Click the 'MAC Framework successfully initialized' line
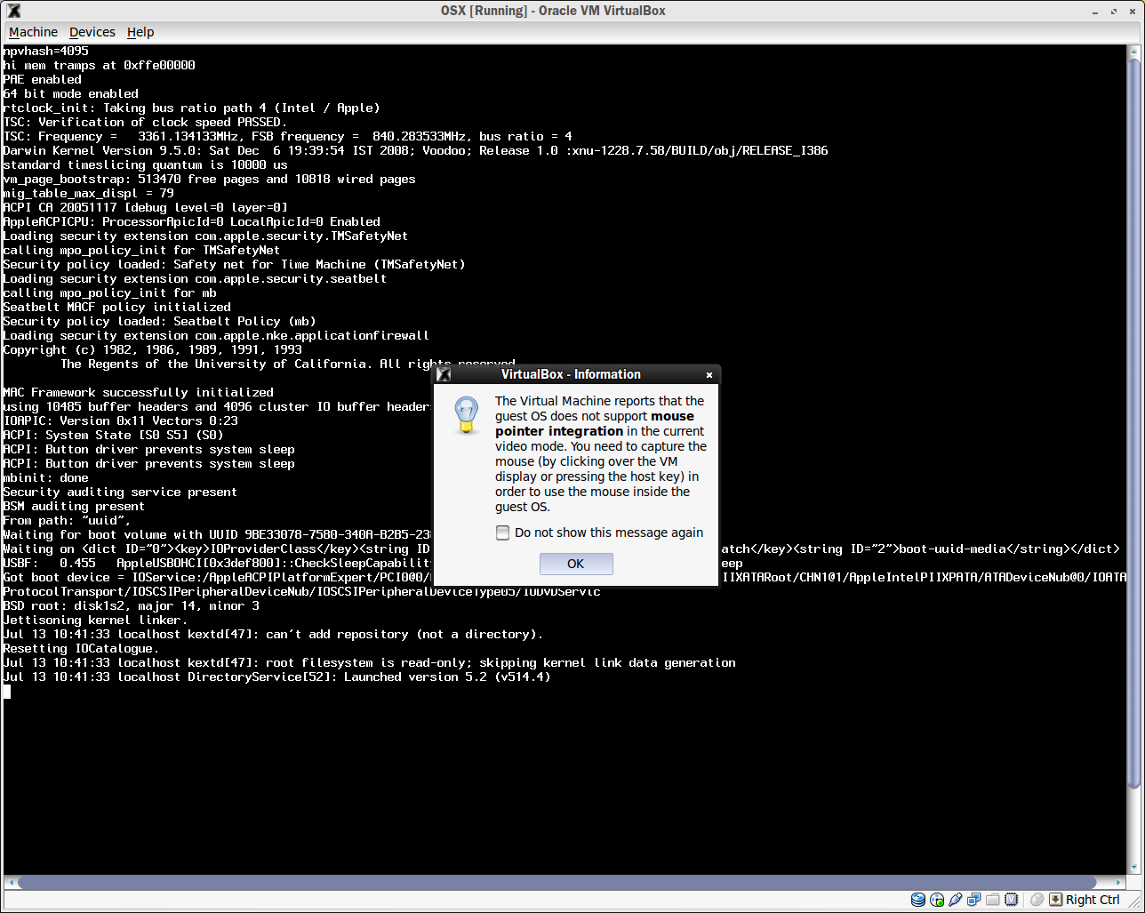This screenshot has width=1145, height=913. tap(139, 392)
